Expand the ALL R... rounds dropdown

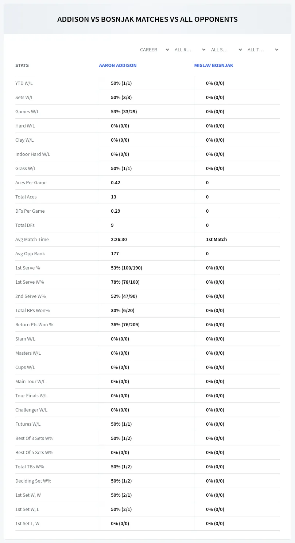click(190, 50)
